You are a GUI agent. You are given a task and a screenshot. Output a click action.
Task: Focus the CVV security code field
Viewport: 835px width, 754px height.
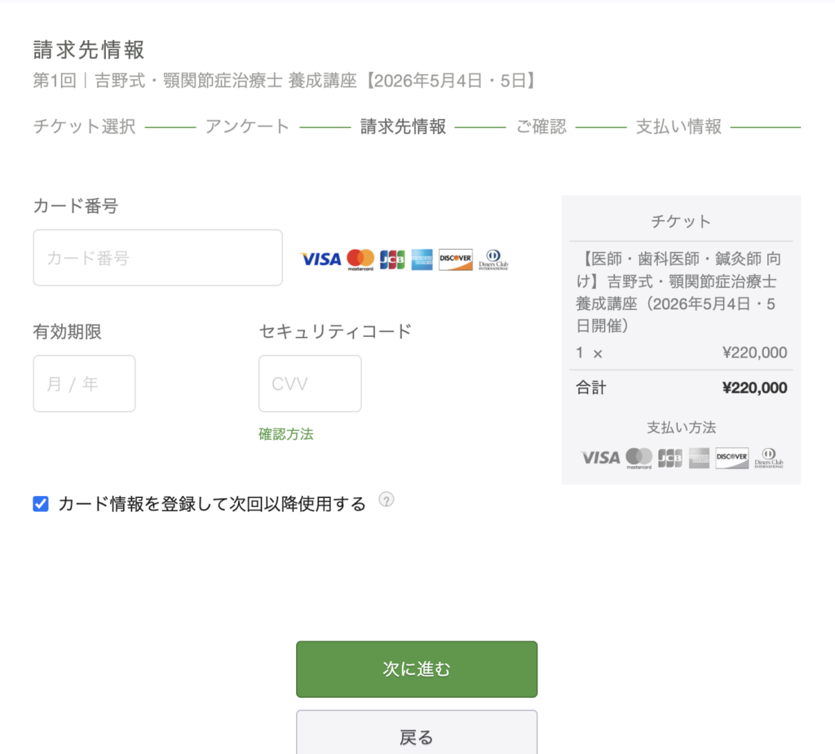pos(310,384)
